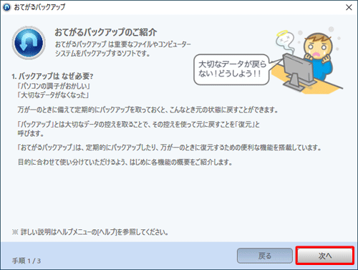
Task: Click the step indicator 手順 1 / 3
Action: tap(26, 261)
